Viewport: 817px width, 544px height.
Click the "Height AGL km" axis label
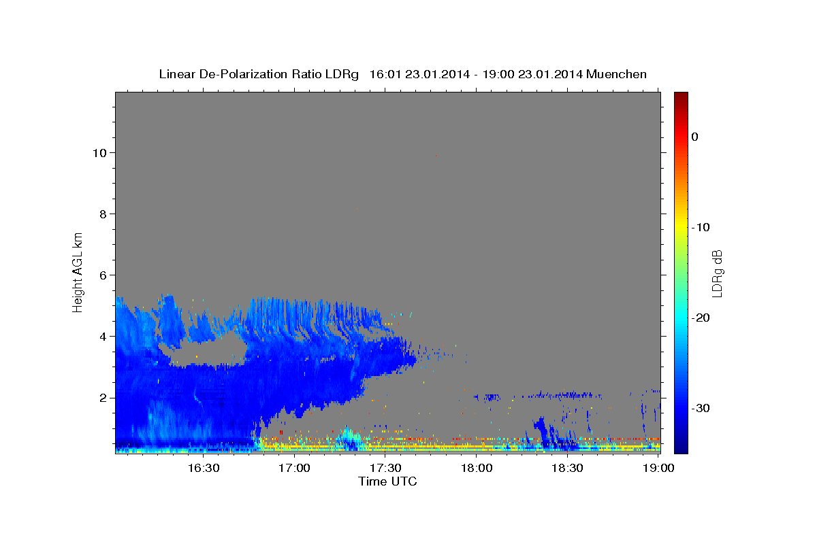(78, 272)
